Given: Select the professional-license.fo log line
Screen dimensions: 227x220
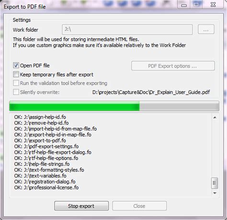Looking at the screenshot, I should [46, 187].
